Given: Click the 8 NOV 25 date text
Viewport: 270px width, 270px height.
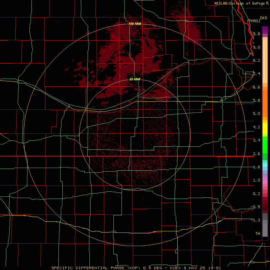Looking at the screenshot, I should click(195, 268).
